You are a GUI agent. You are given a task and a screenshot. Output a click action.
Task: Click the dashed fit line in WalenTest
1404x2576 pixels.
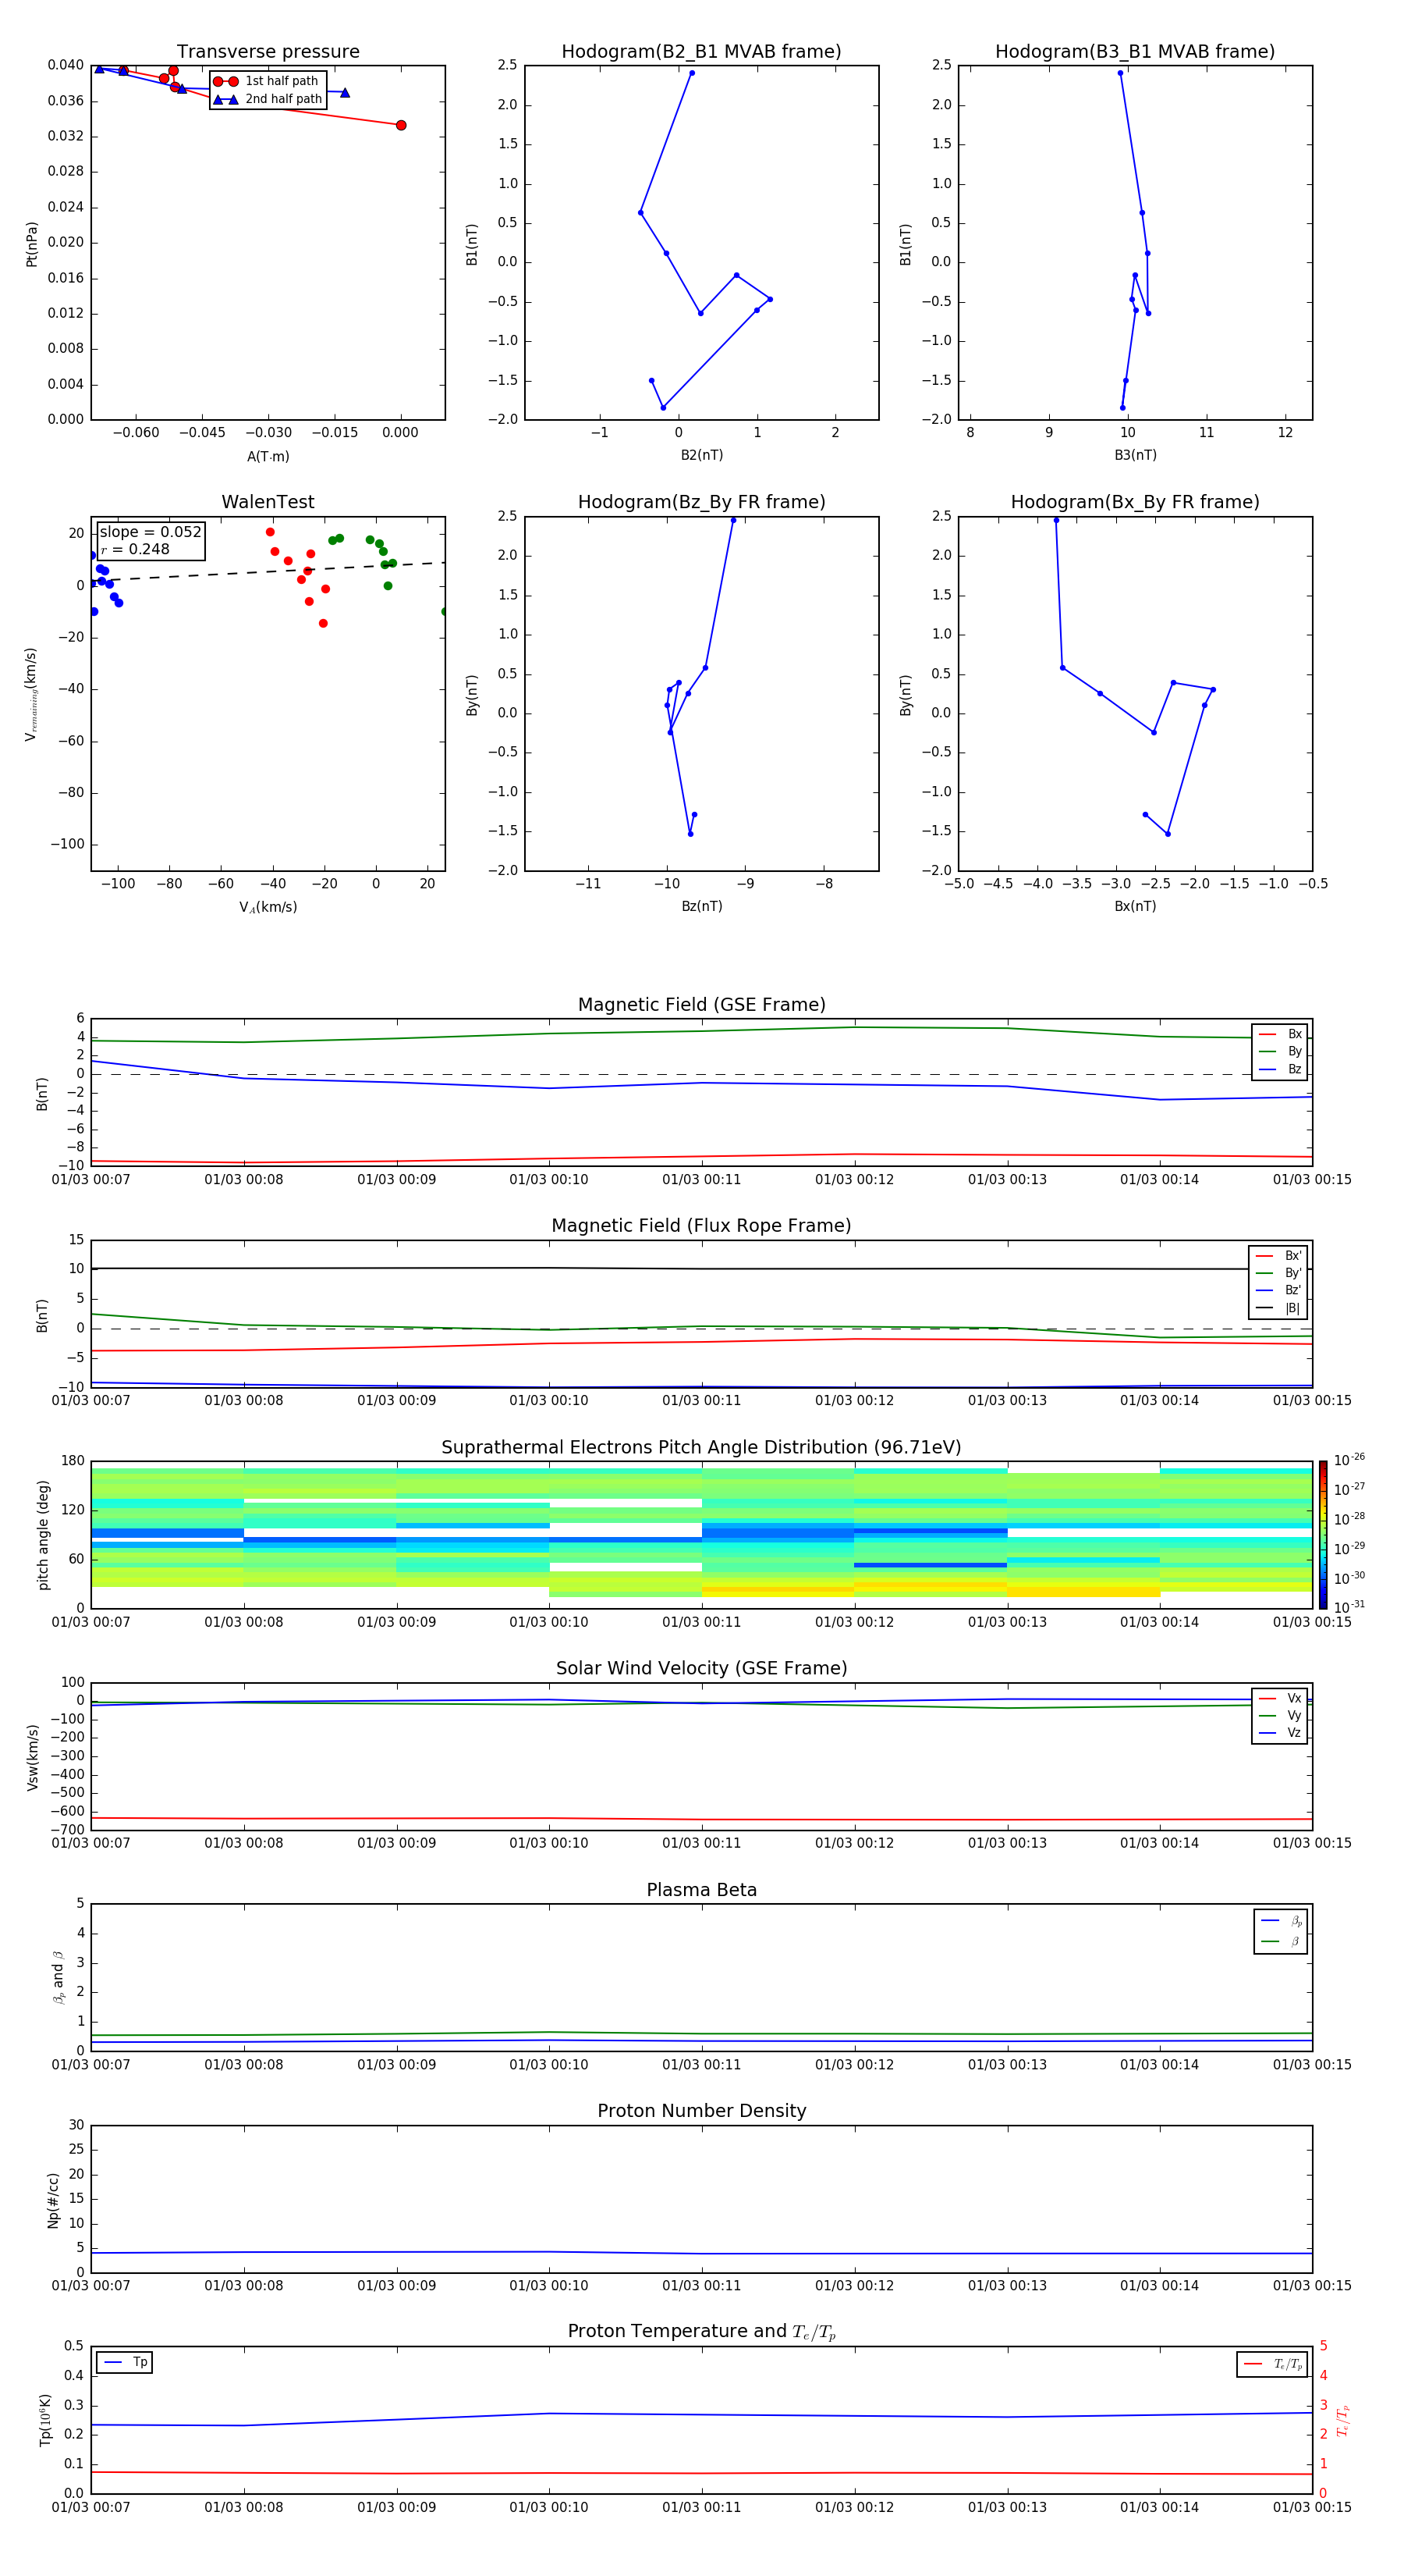pos(268,571)
